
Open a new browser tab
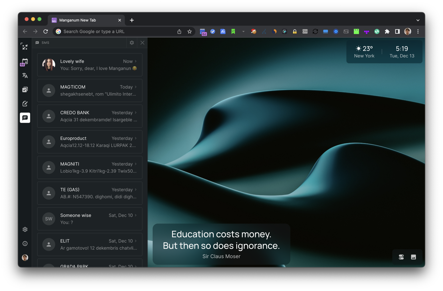[132, 20]
